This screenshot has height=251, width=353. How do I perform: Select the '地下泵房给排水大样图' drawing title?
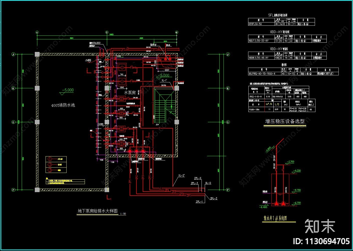click(x=97, y=211)
